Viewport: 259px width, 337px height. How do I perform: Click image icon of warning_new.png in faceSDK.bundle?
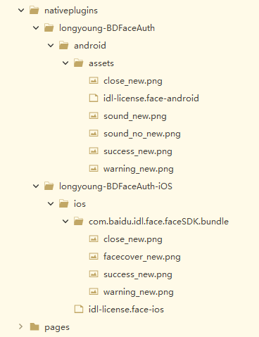pos(94,292)
